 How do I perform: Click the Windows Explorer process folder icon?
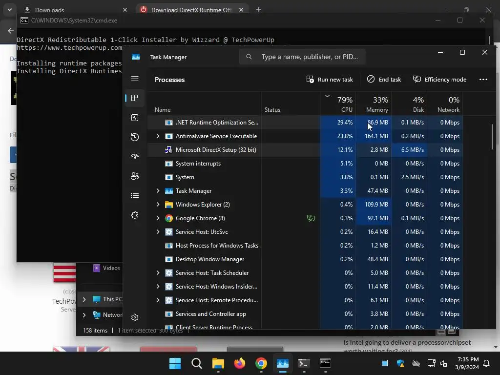click(168, 205)
